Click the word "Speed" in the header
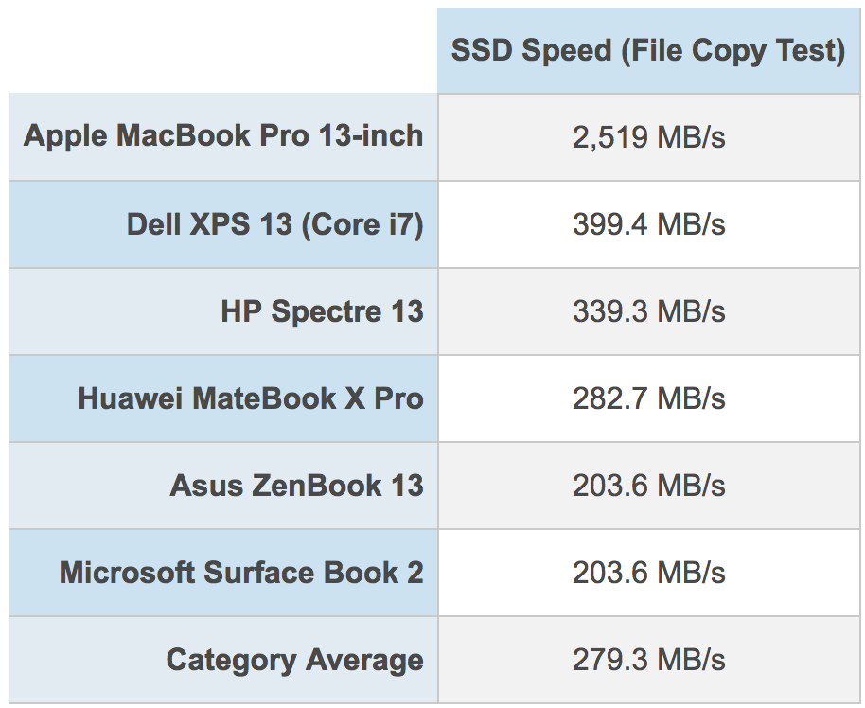Screen dimensions: 865x708 click(x=567, y=52)
